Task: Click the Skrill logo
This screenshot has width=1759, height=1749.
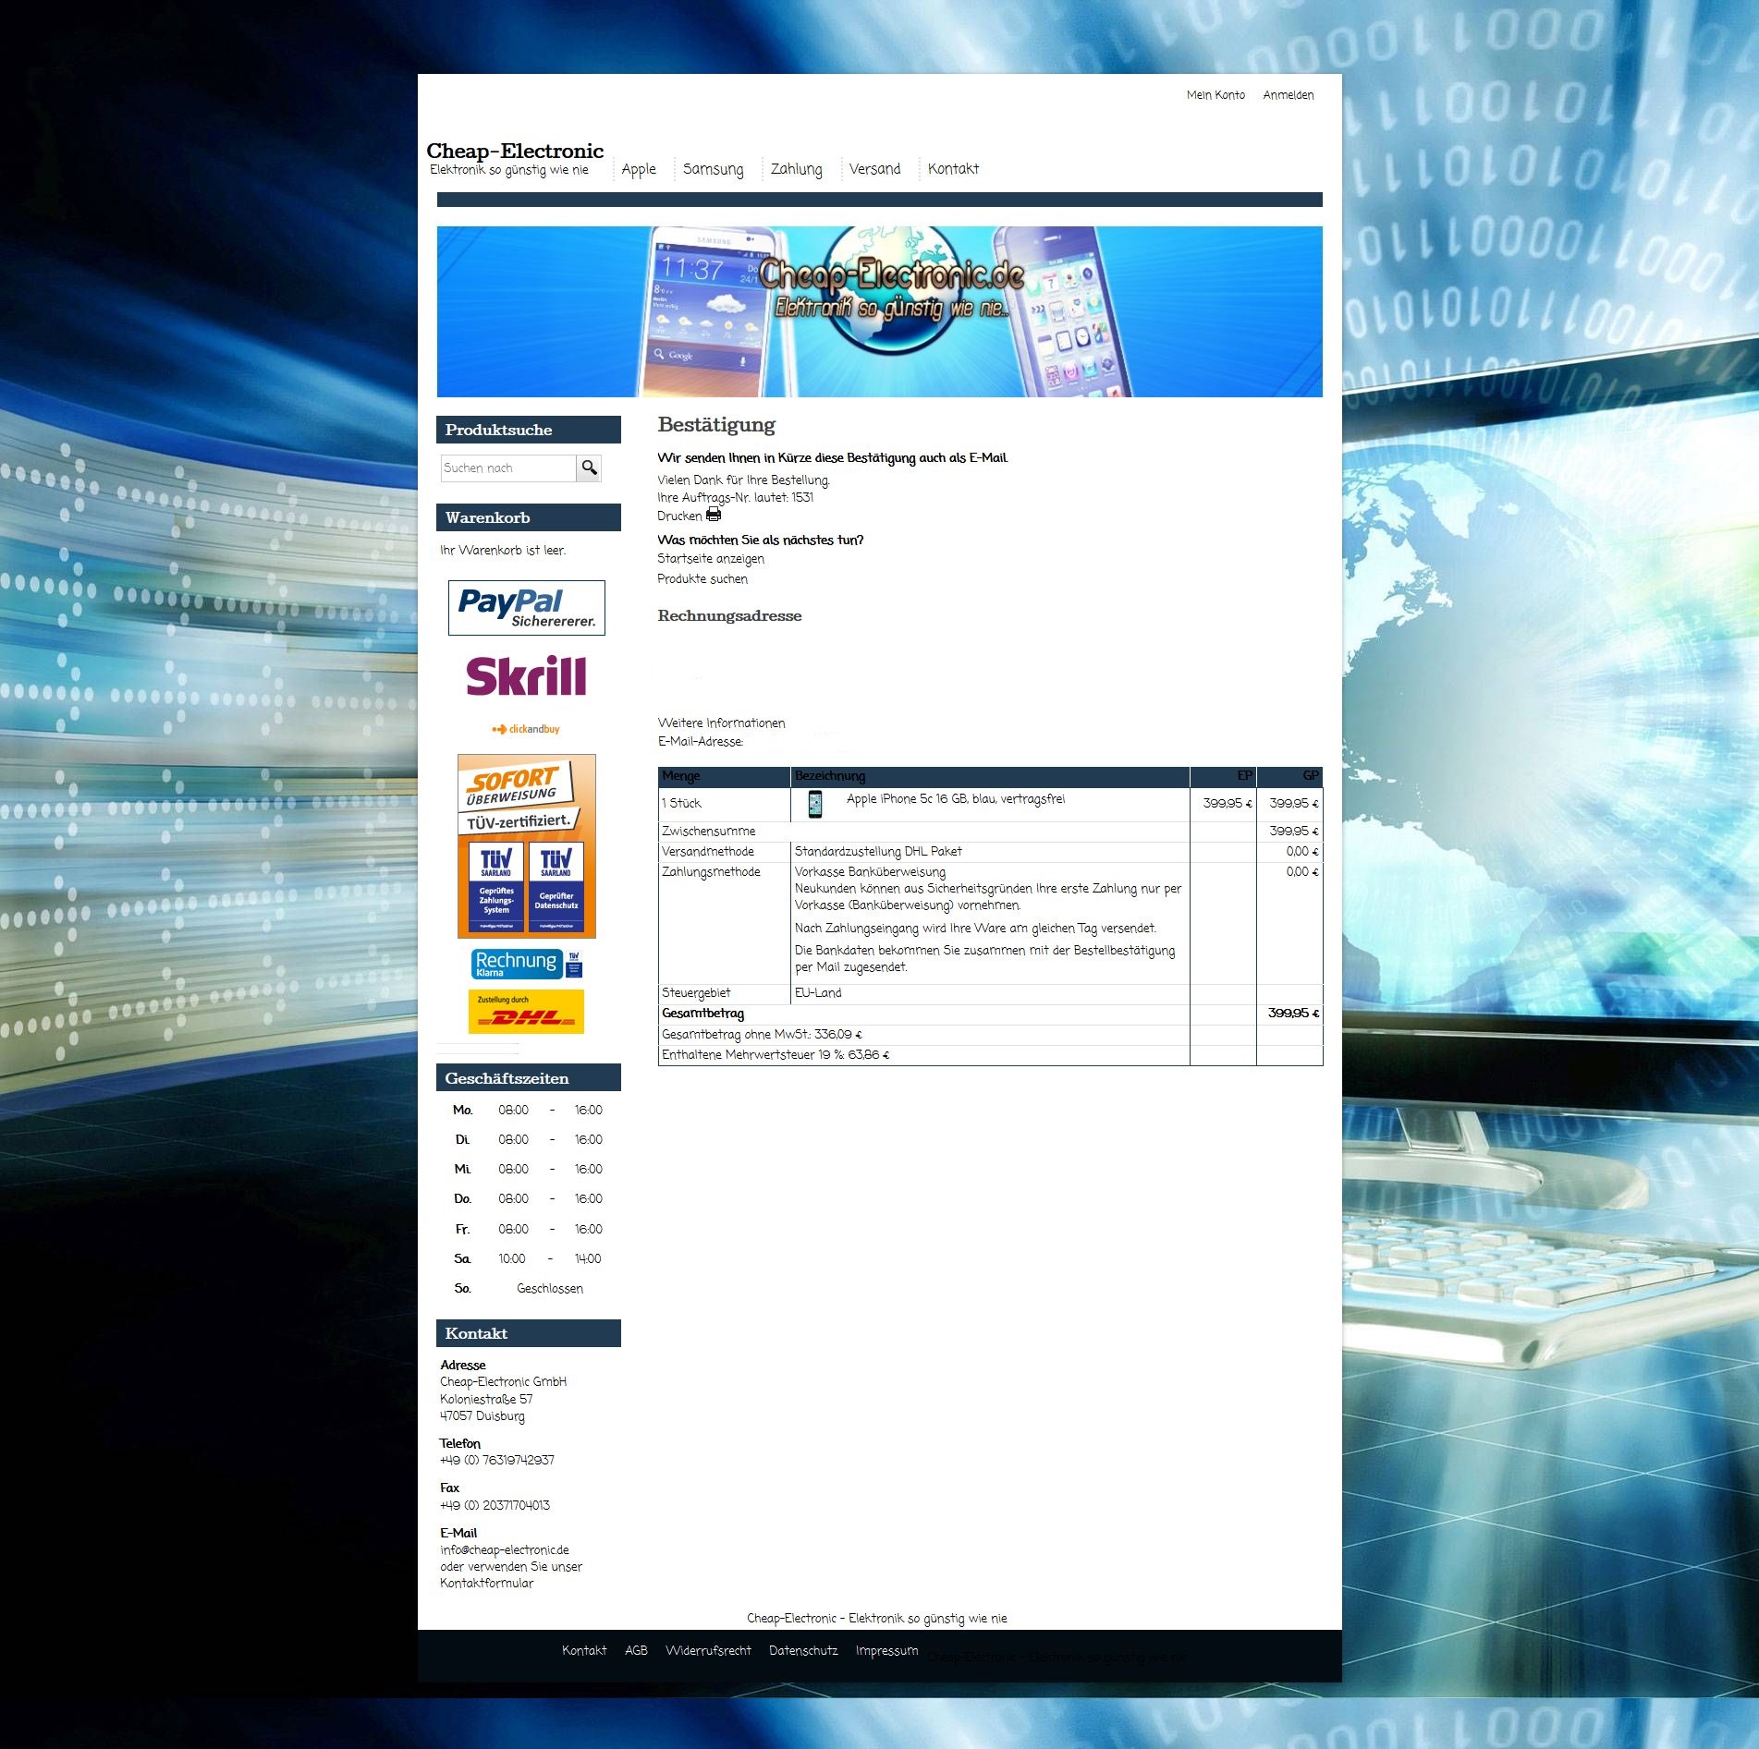Action: 527,676
